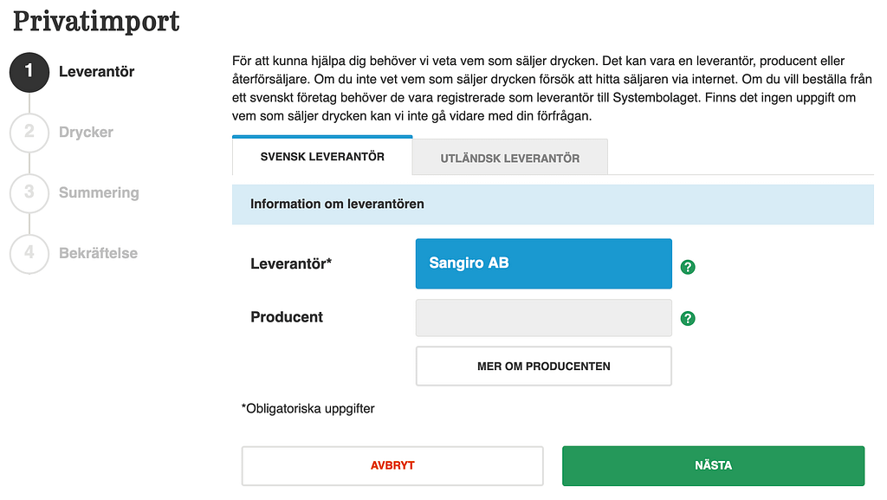Continue with the Nästa button
This screenshot has height=500, width=887.
(714, 465)
